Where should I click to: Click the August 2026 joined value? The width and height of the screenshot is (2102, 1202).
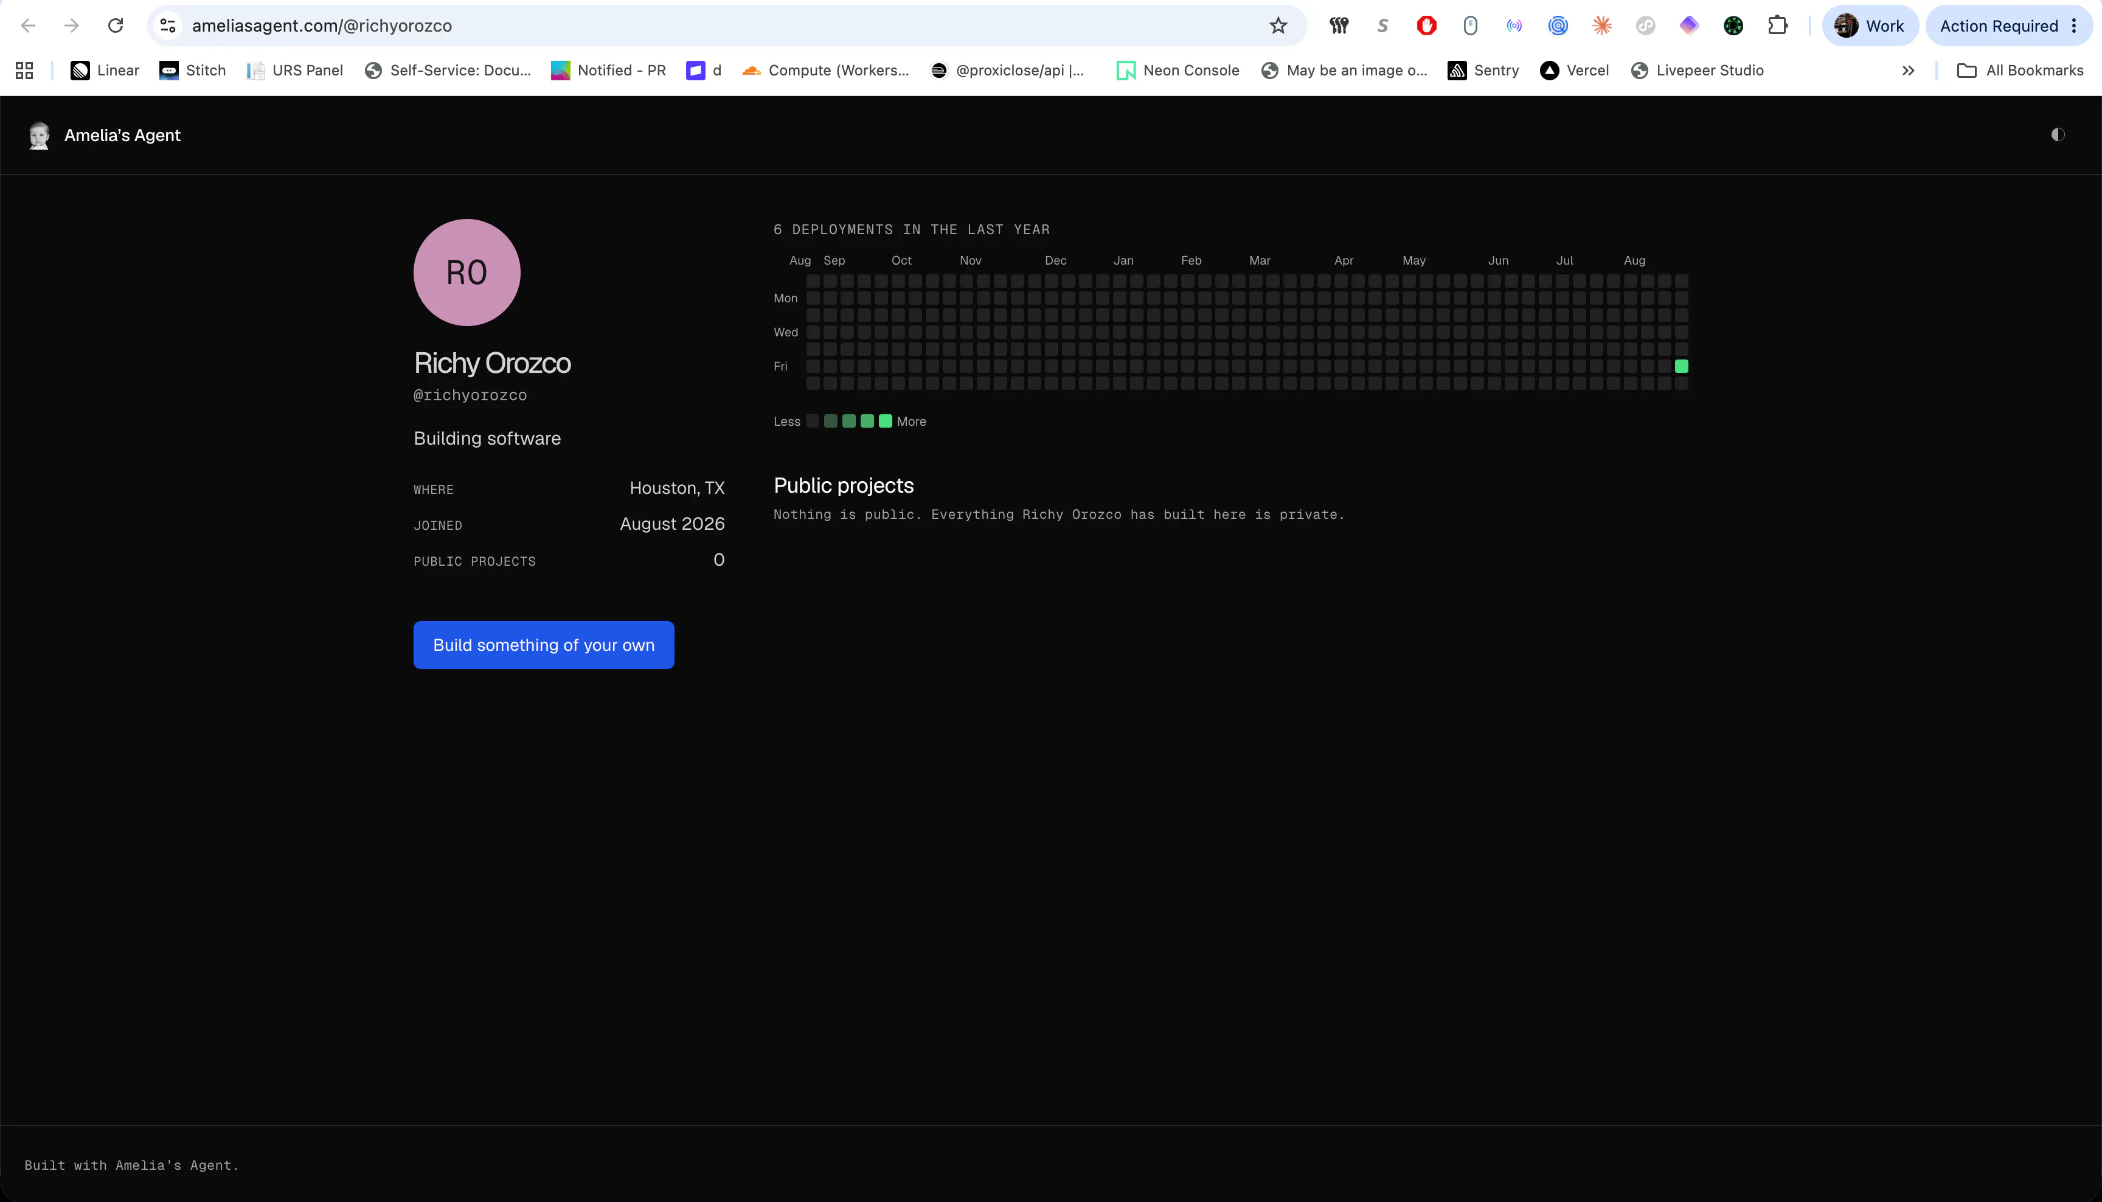tap(672, 524)
